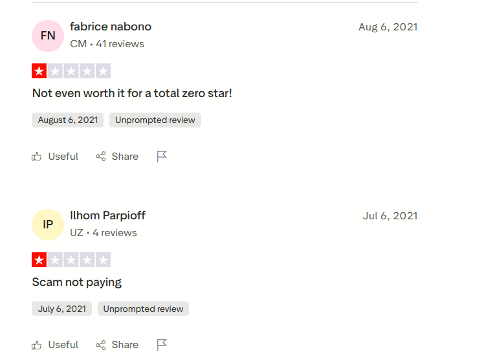Viewport: 495px width, 361px height.
Task: Click the FN avatar circle
Action: click(x=48, y=36)
